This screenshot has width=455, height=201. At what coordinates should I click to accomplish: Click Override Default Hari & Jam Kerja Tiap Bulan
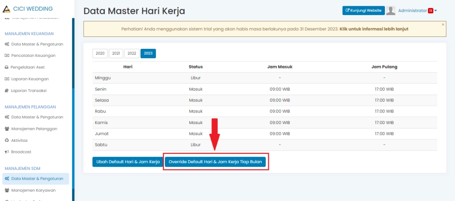(216, 162)
